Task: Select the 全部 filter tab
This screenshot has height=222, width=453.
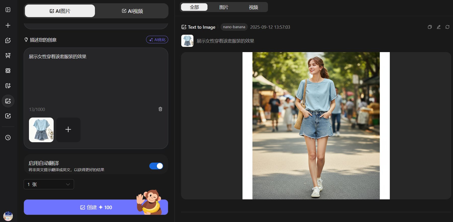Action: 194,7
